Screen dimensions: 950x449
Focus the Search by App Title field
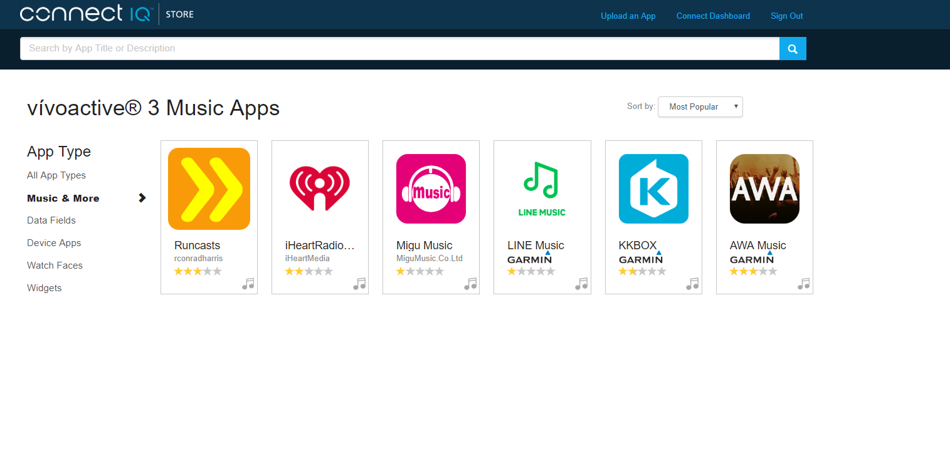399,49
